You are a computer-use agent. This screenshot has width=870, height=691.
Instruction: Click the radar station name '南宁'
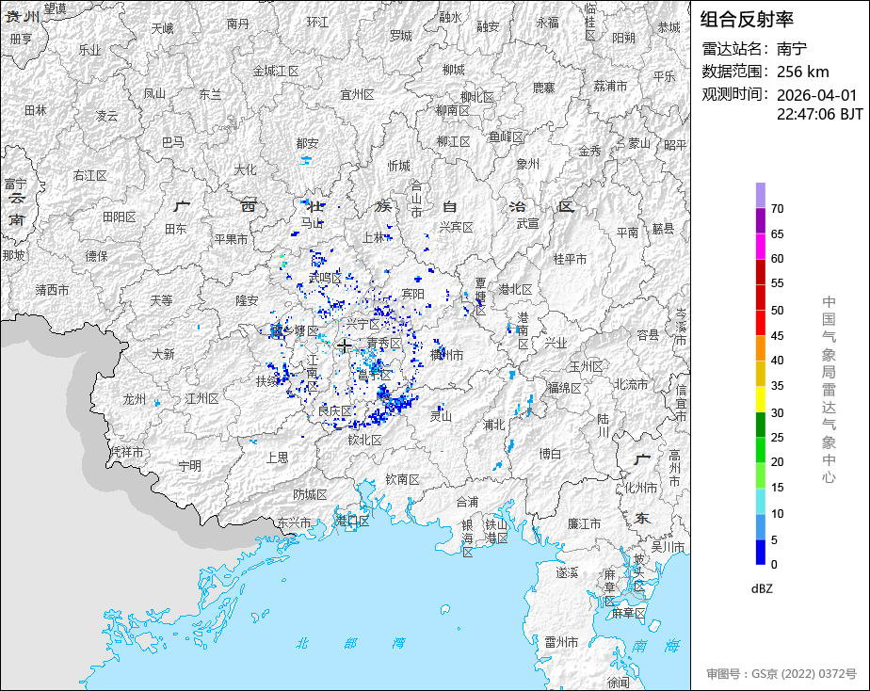point(791,49)
